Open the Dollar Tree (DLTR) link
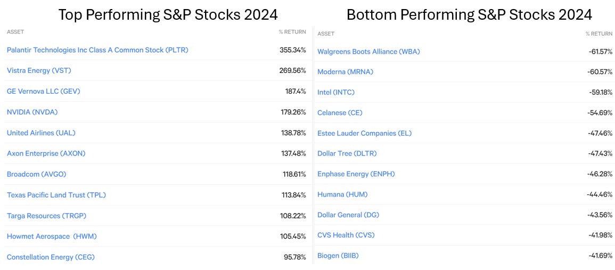This screenshot has height=270, width=615. pos(347,153)
